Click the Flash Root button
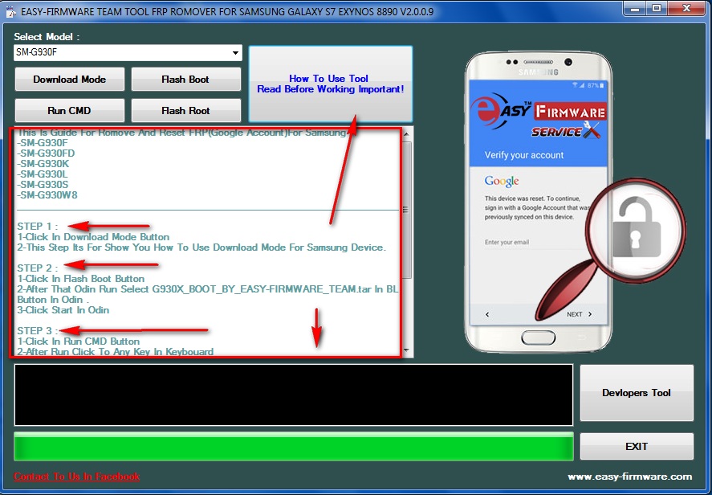 click(x=185, y=110)
